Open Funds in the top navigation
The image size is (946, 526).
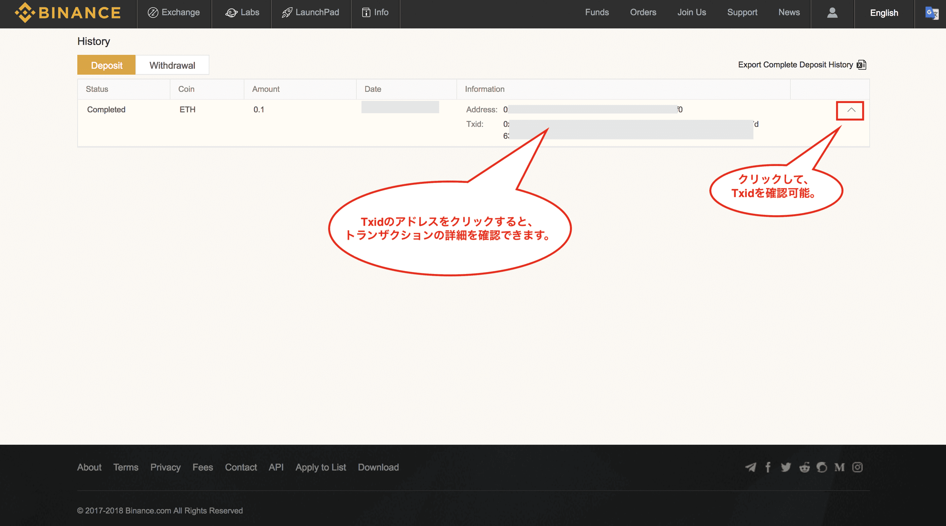pyautogui.click(x=597, y=13)
